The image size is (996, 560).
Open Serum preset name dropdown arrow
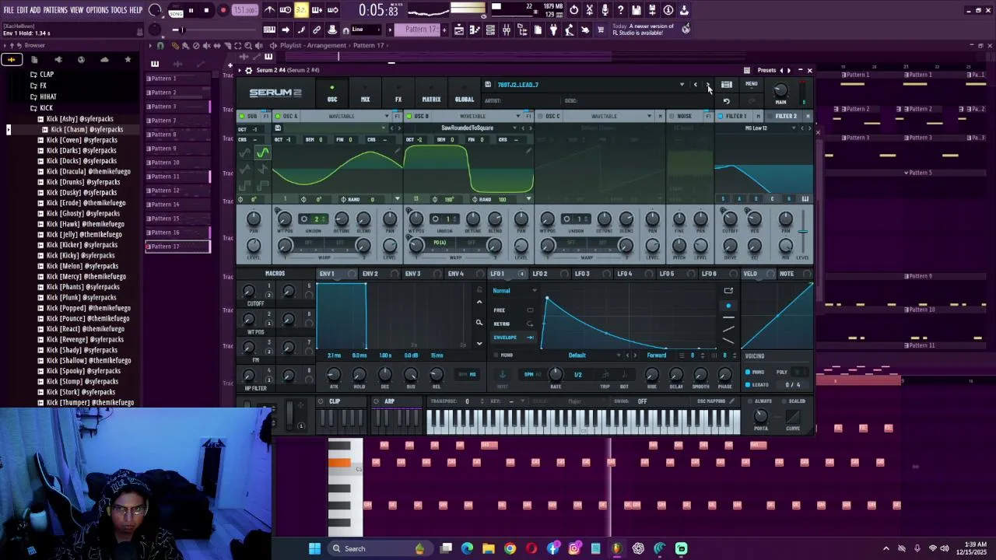pos(682,85)
